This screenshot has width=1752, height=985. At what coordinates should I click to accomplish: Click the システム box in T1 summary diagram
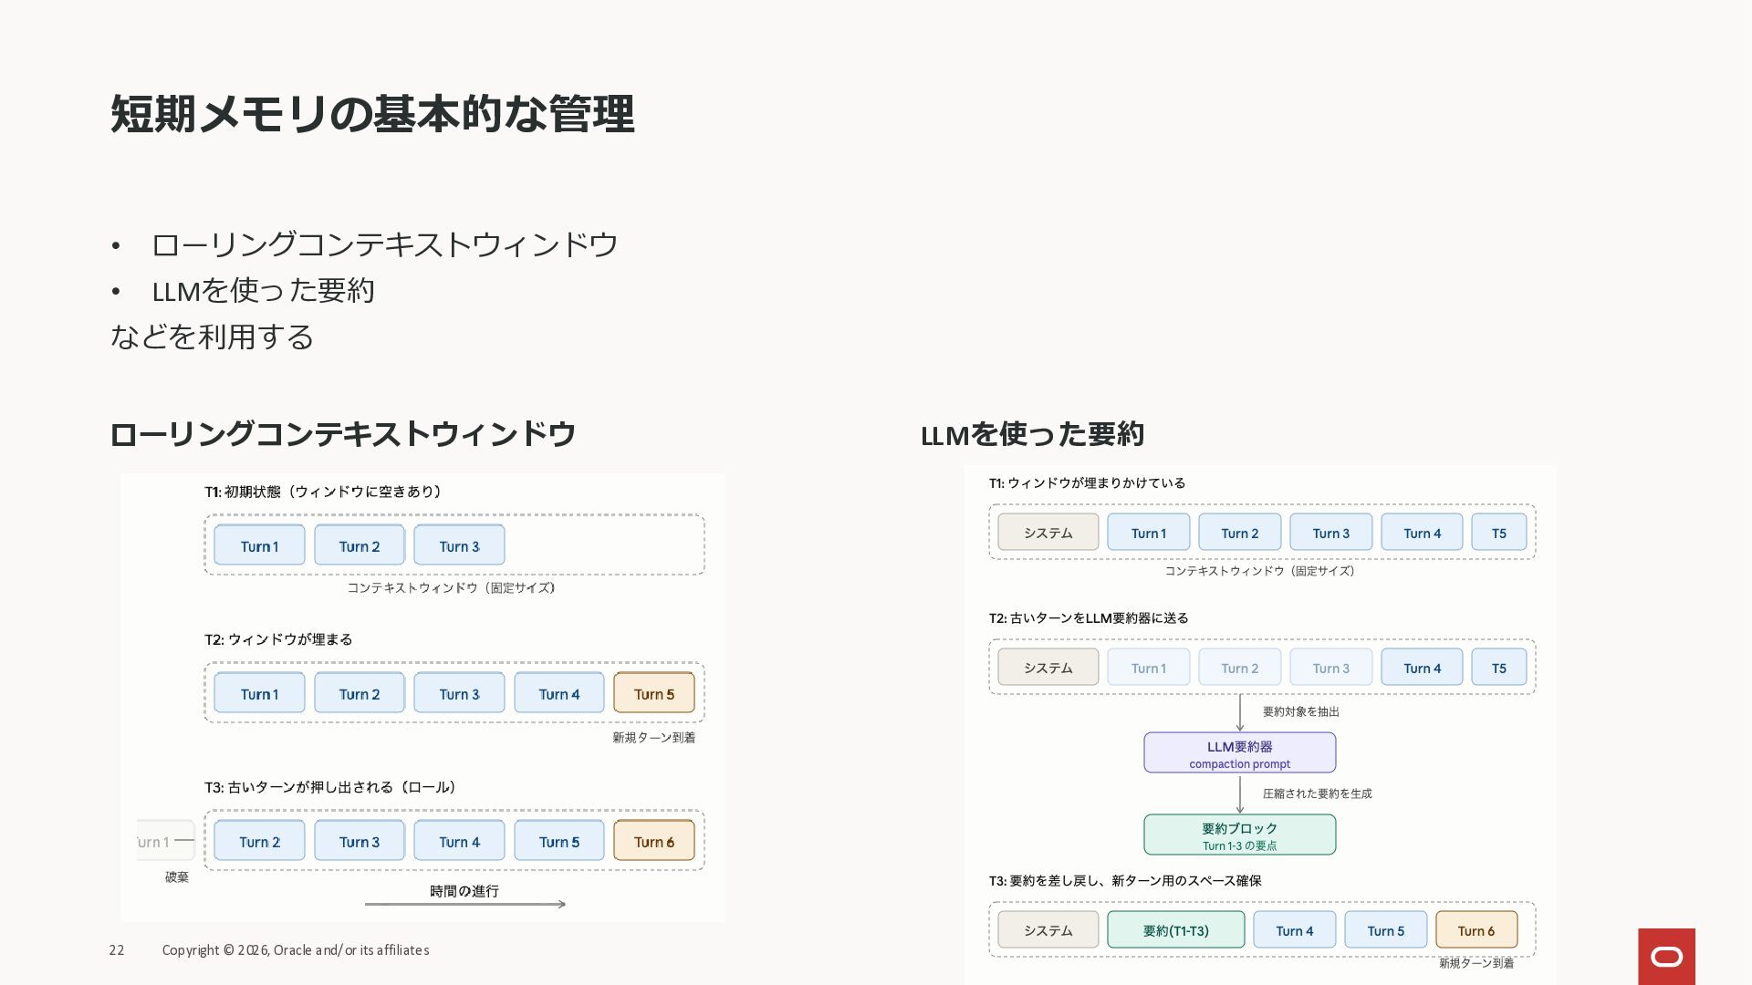(x=1048, y=534)
